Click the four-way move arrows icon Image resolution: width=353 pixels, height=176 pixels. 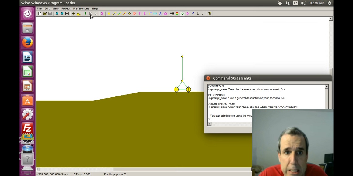[x=129, y=14]
